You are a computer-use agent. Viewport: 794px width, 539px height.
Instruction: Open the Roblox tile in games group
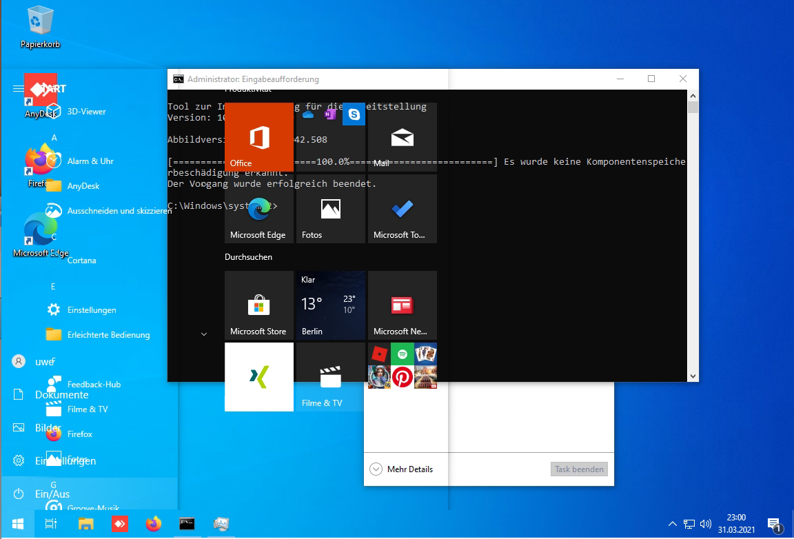[x=379, y=354]
